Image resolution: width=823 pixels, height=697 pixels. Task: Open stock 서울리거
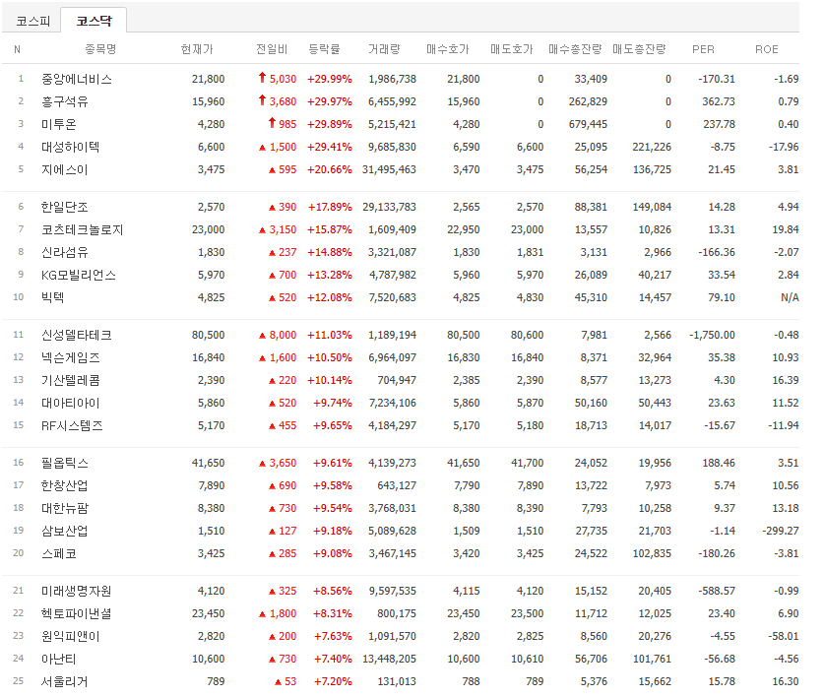65,682
